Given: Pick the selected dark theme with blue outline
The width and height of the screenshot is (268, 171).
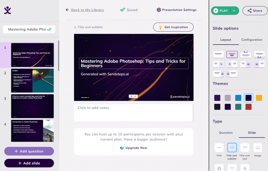Looking at the screenshot, I should 248,98.
